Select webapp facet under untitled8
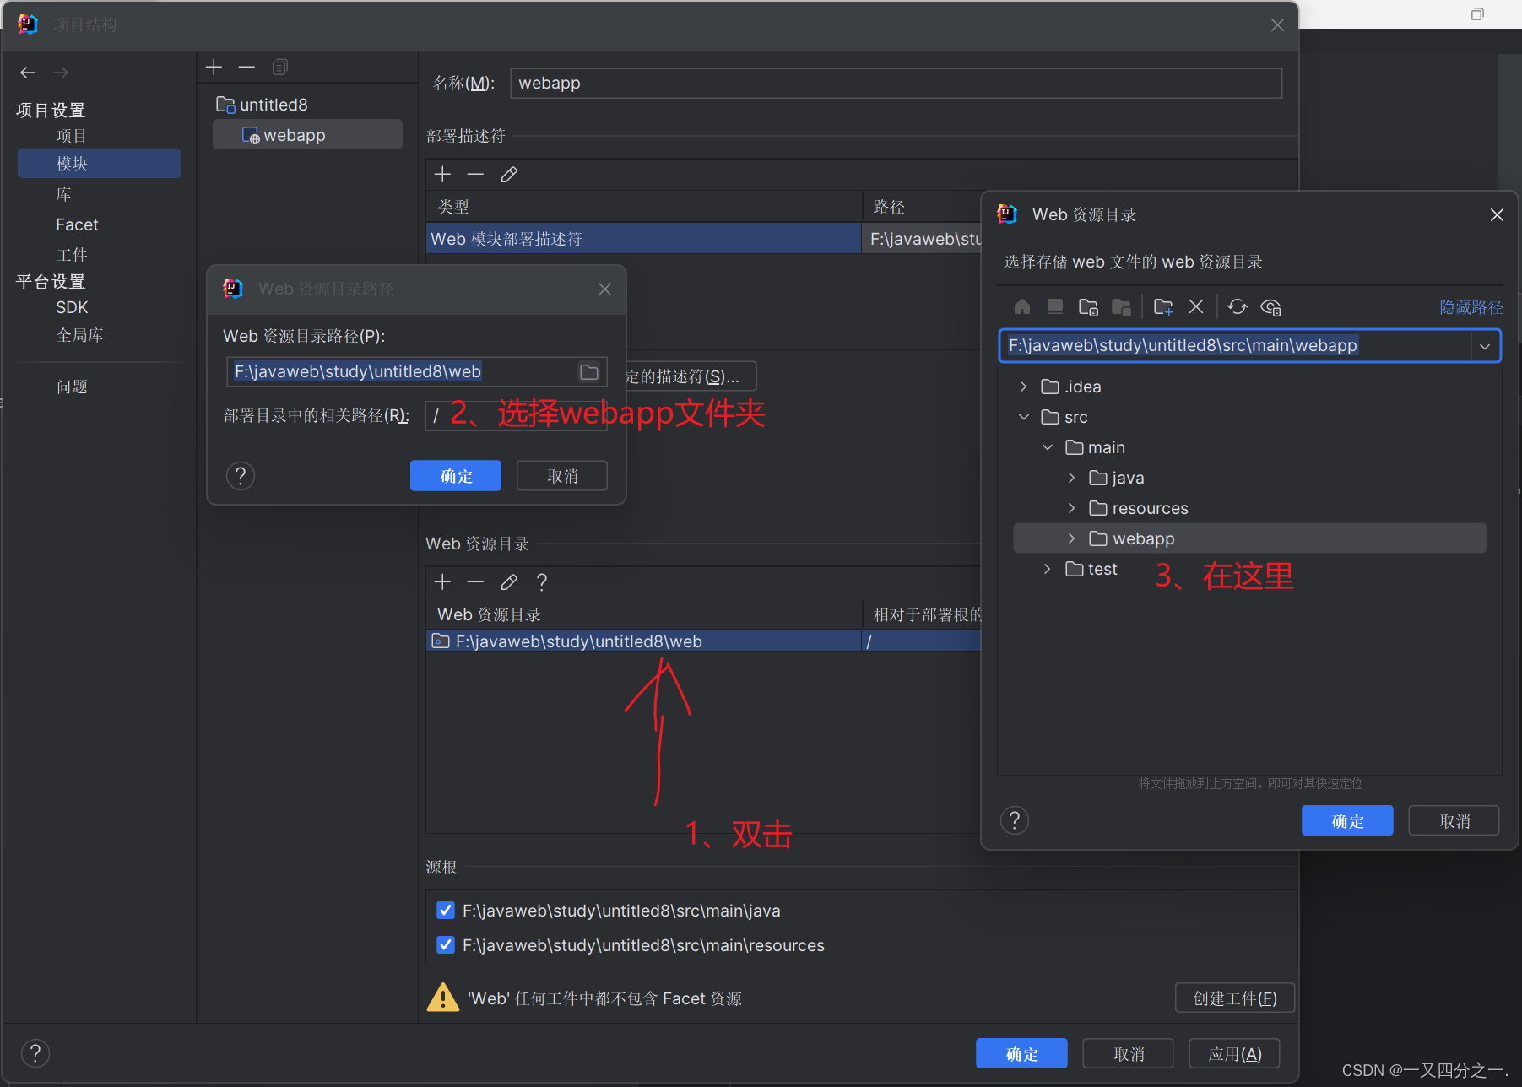This screenshot has width=1522, height=1087. [307, 135]
